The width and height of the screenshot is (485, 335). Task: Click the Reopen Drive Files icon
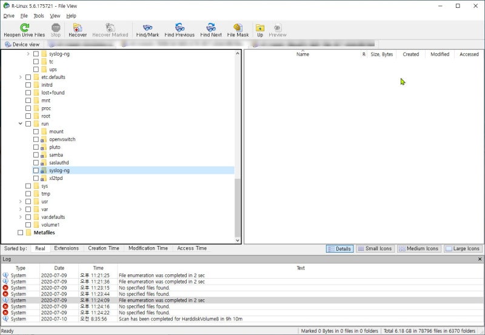tap(24, 27)
